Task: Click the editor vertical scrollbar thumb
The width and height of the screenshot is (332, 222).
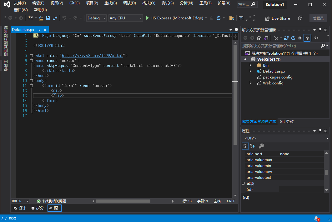Action: coord(235,95)
